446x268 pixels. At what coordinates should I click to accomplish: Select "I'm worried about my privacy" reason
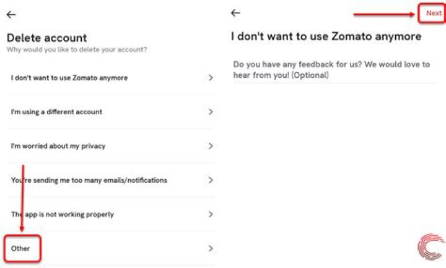point(58,146)
